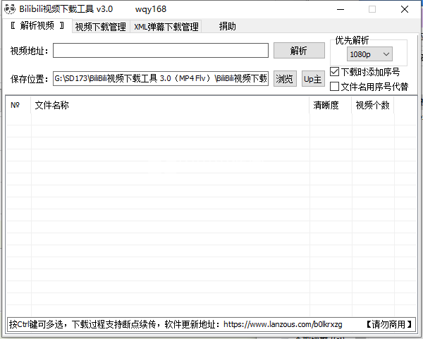Open the XML弹幕下载管理 tab
This screenshot has height=339, width=423.
pos(166,27)
